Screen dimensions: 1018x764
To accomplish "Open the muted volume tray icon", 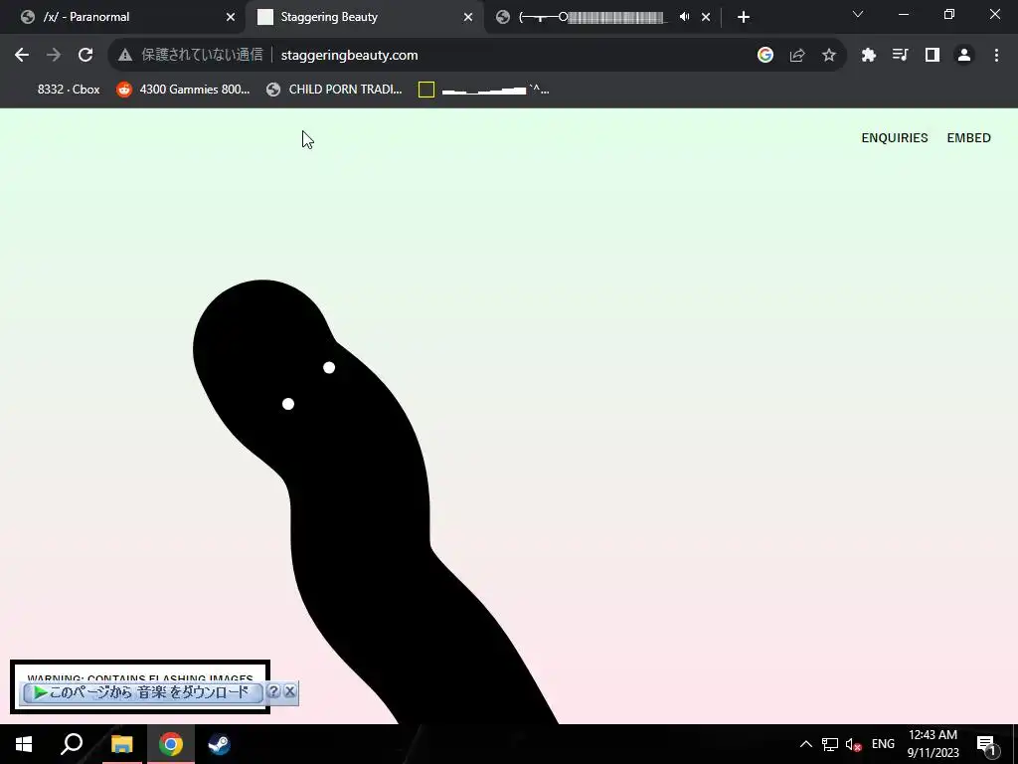I will (853, 744).
